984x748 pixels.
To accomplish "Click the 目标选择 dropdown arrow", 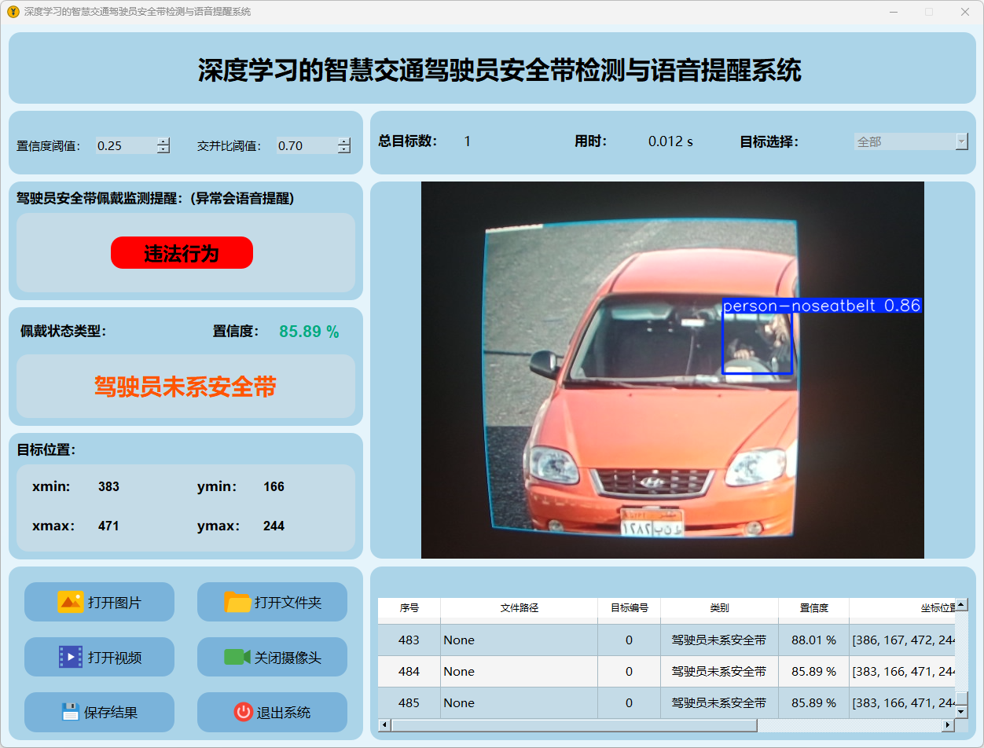I will (x=961, y=141).
